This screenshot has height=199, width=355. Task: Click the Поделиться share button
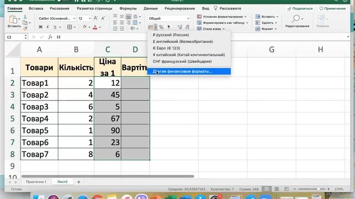[300, 9]
